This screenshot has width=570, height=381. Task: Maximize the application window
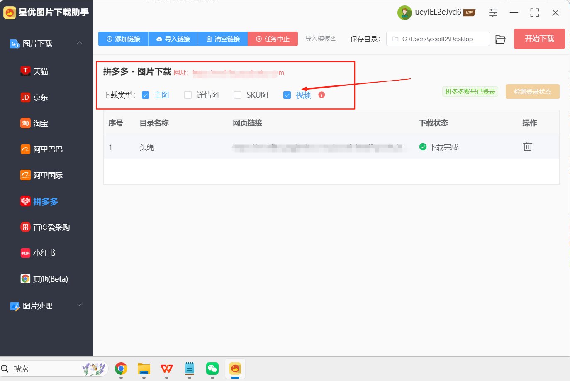[535, 13]
